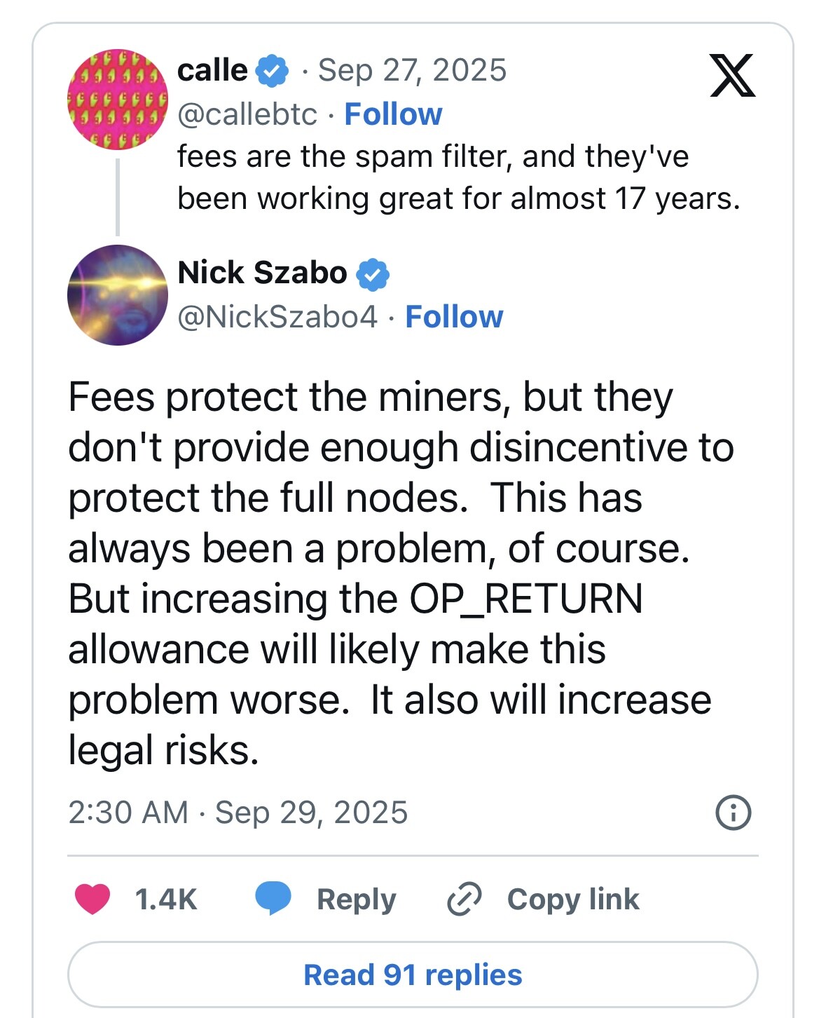Screen dimensions: 826x1018
Task: Click the calle display name
Action: coord(212,70)
